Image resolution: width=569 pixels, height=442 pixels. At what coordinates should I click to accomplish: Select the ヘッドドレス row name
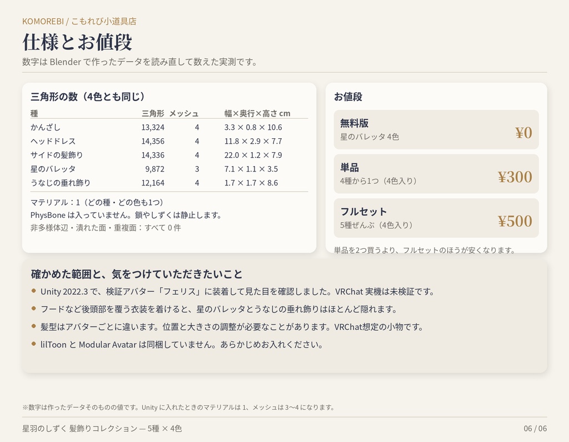[53, 141]
